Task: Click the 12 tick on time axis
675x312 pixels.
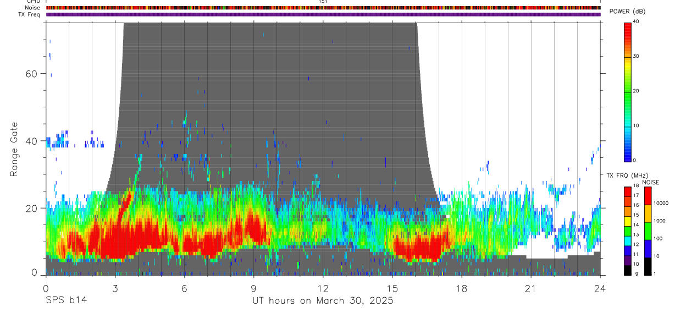Action: tap(323, 288)
